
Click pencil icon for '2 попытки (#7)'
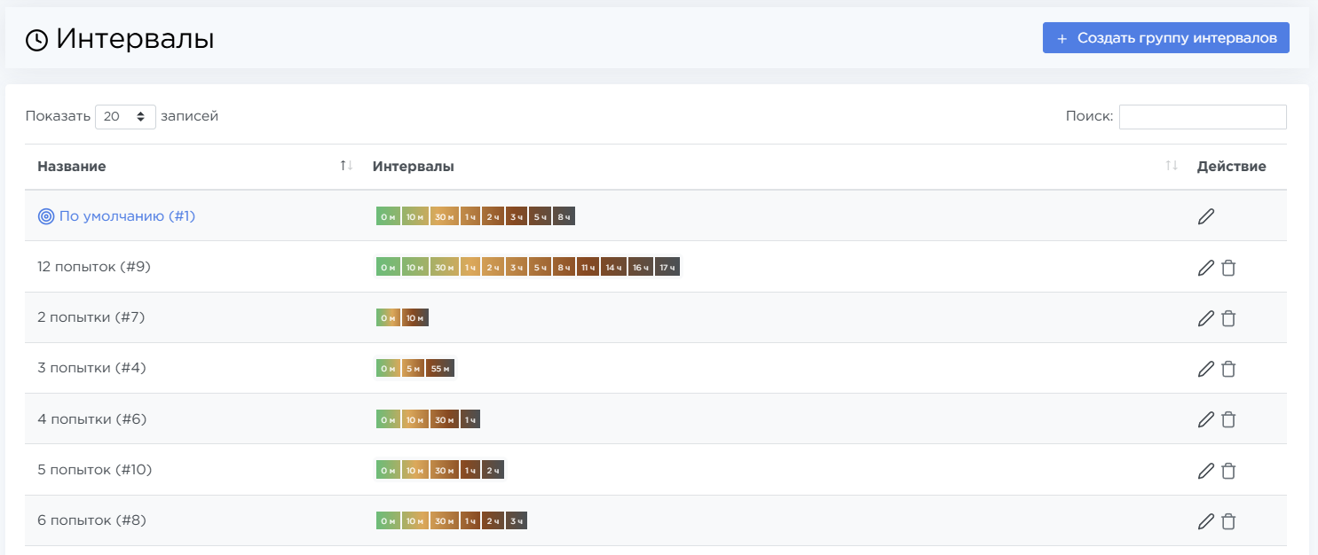coord(1205,317)
